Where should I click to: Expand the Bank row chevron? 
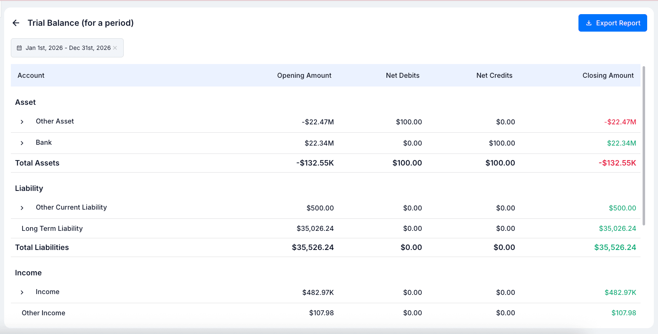(22, 143)
